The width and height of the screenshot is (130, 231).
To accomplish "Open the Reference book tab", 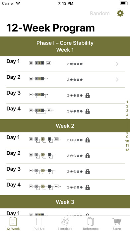I will pyautogui.click(x=91, y=222).
